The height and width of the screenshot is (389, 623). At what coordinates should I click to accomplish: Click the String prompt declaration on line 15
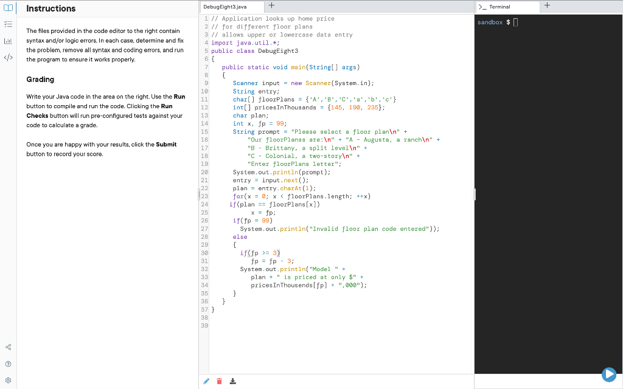tap(256, 131)
